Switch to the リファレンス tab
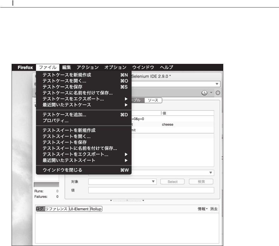 56,209
